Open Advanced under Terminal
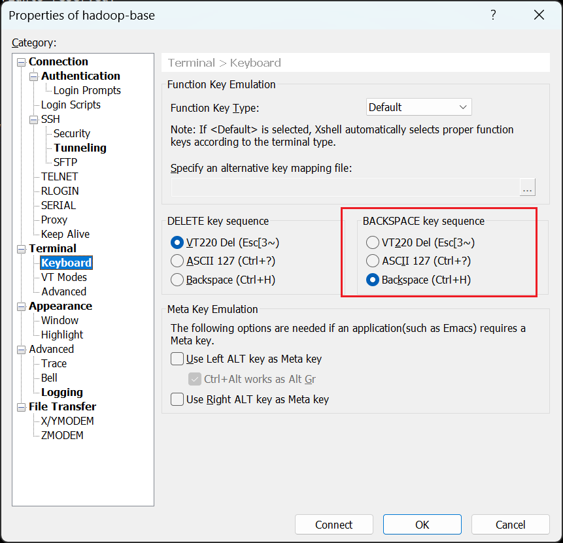 click(64, 291)
